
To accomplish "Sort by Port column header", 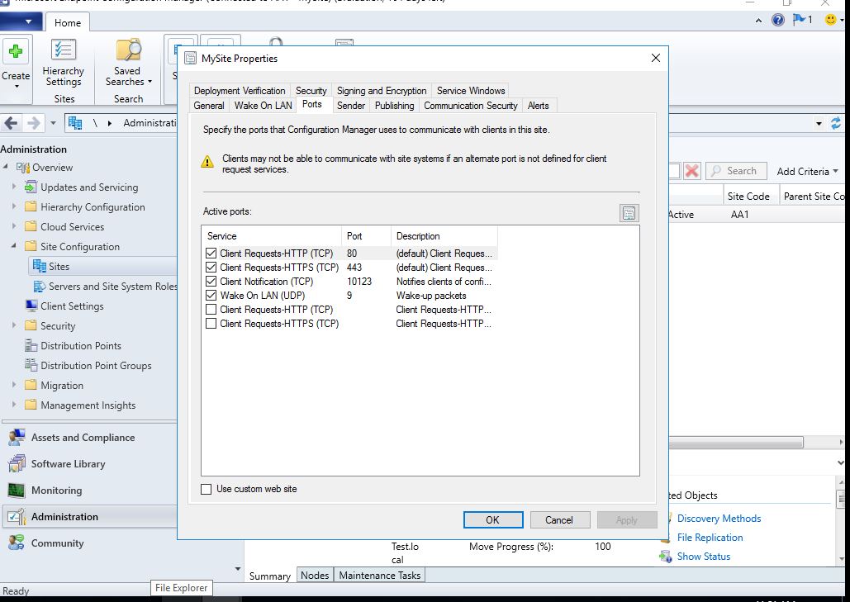I will tap(366, 235).
